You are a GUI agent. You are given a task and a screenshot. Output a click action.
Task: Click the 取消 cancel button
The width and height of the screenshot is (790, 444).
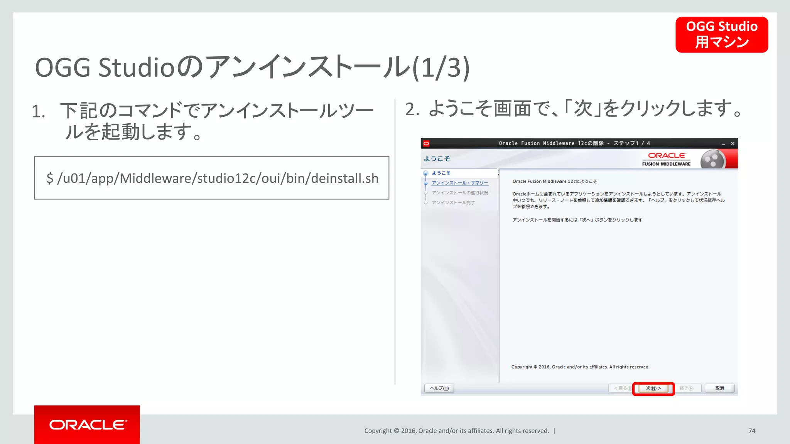pos(719,388)
